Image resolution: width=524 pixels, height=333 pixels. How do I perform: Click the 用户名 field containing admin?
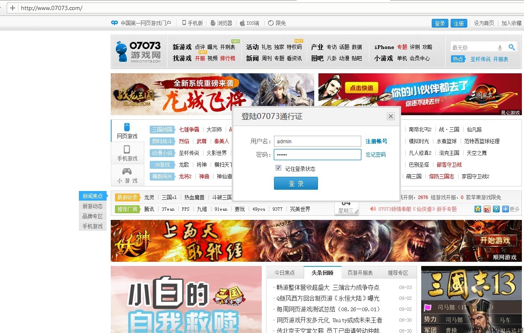(x=318, y=141)
